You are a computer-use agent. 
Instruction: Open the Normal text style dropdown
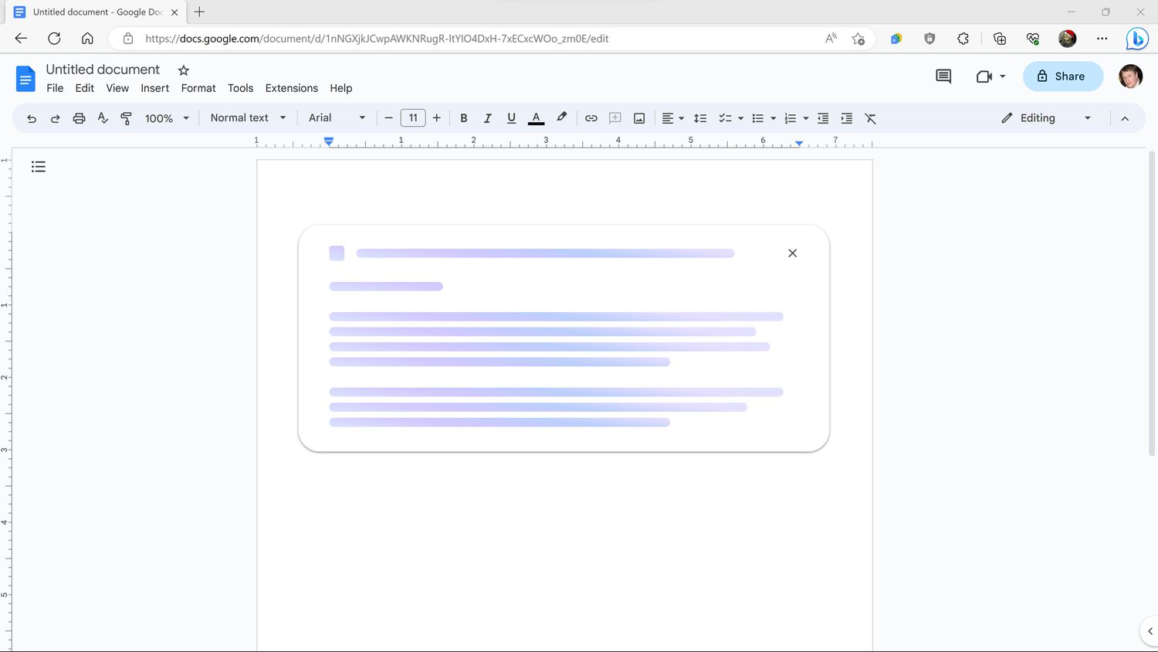248,118
